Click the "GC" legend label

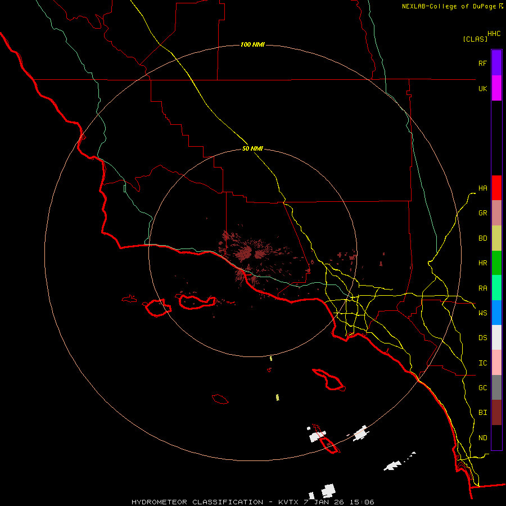click(482, 387)
